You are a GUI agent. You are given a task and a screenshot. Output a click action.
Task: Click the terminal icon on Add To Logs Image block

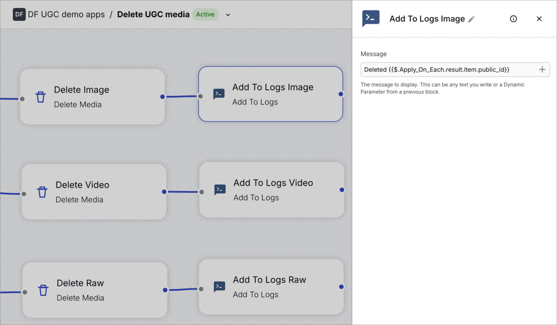pos(219,94)
